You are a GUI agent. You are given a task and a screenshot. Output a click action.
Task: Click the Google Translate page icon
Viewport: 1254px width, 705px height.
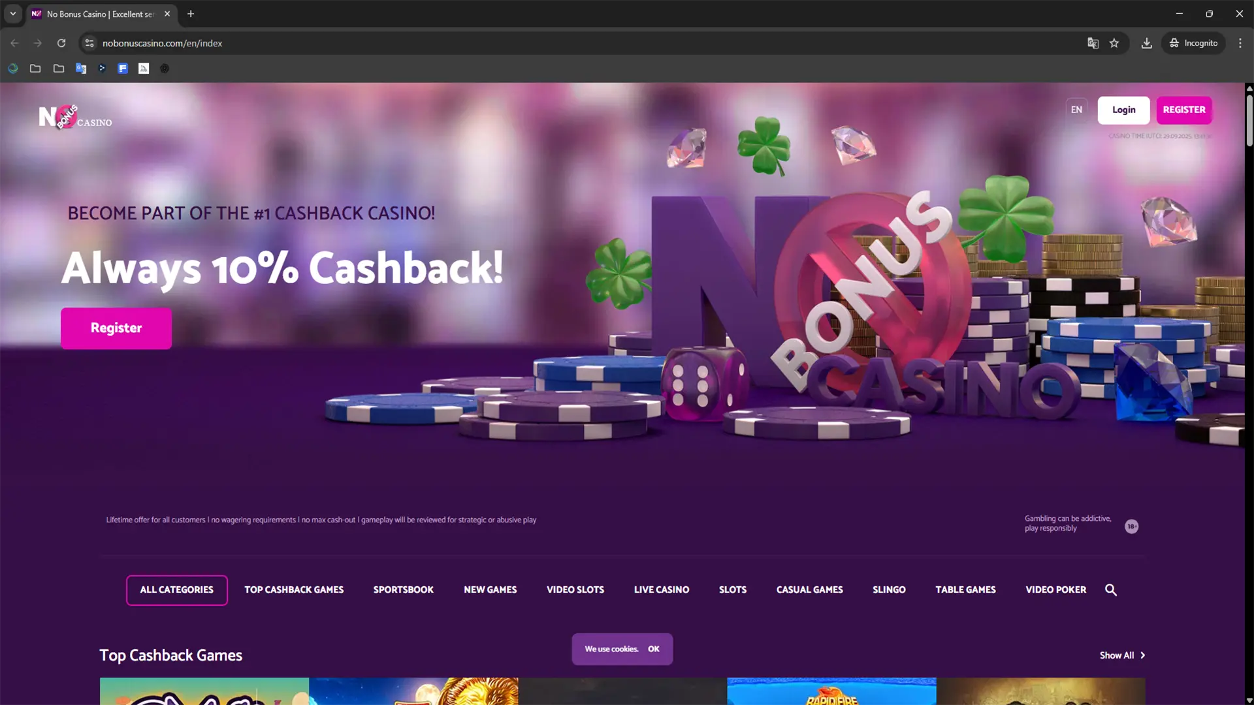coord(1093,43)
